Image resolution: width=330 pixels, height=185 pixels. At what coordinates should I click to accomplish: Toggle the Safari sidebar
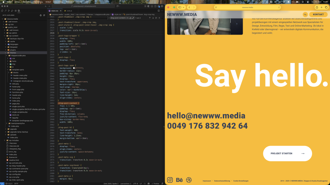pos(180,7)
